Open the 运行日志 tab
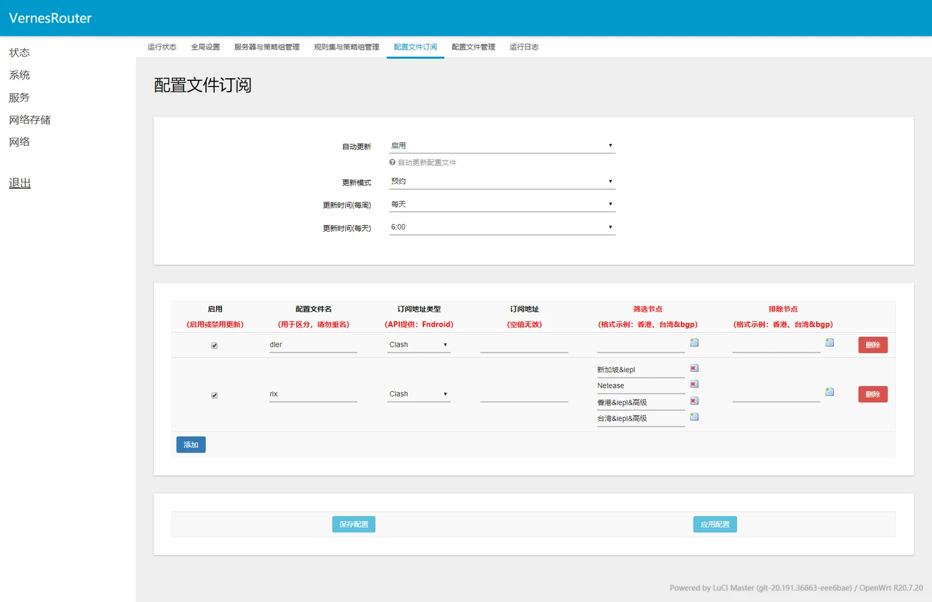The height and width of the screenshot is (602, 932). [x=524, y=47]
